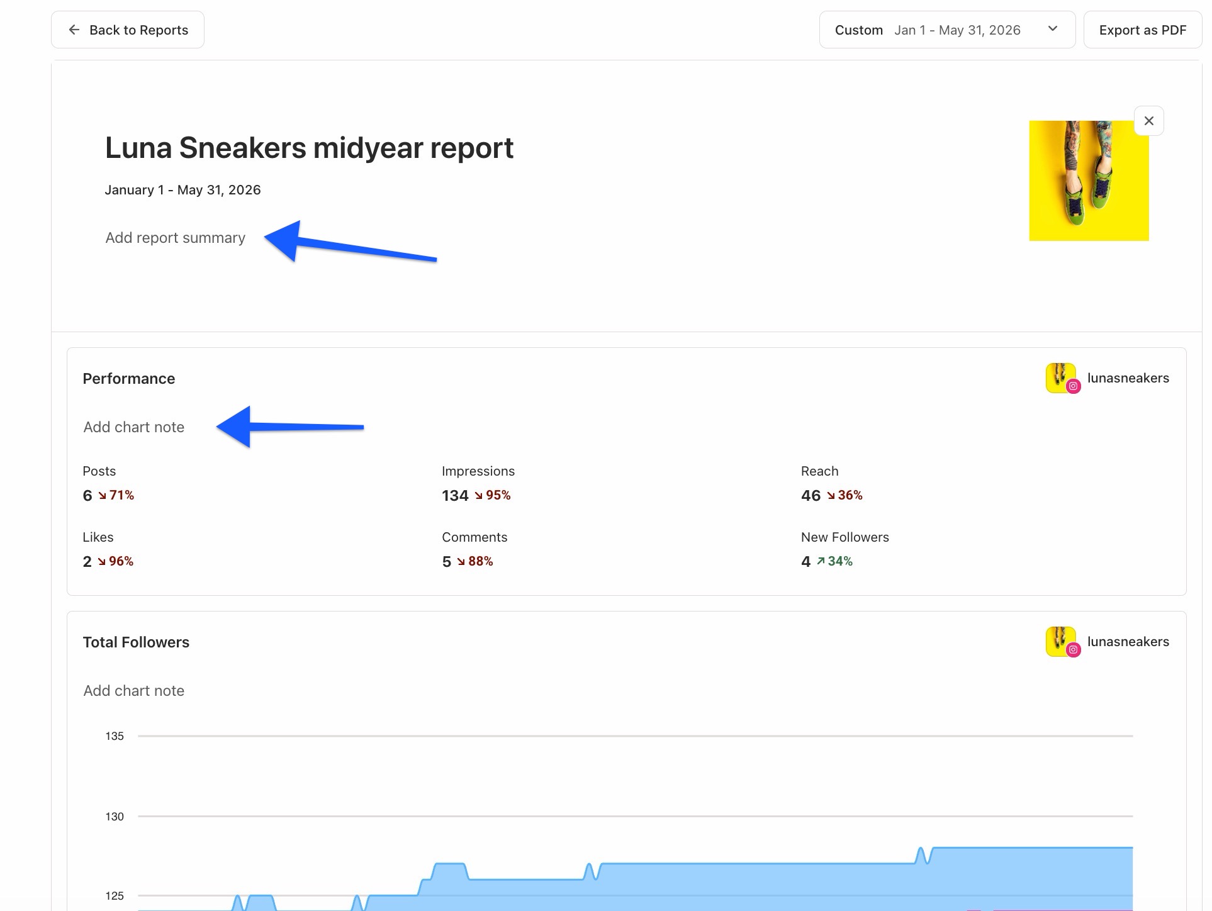Click the back arrow icon
The image size is (1212, 911).
tap(74, 30)
